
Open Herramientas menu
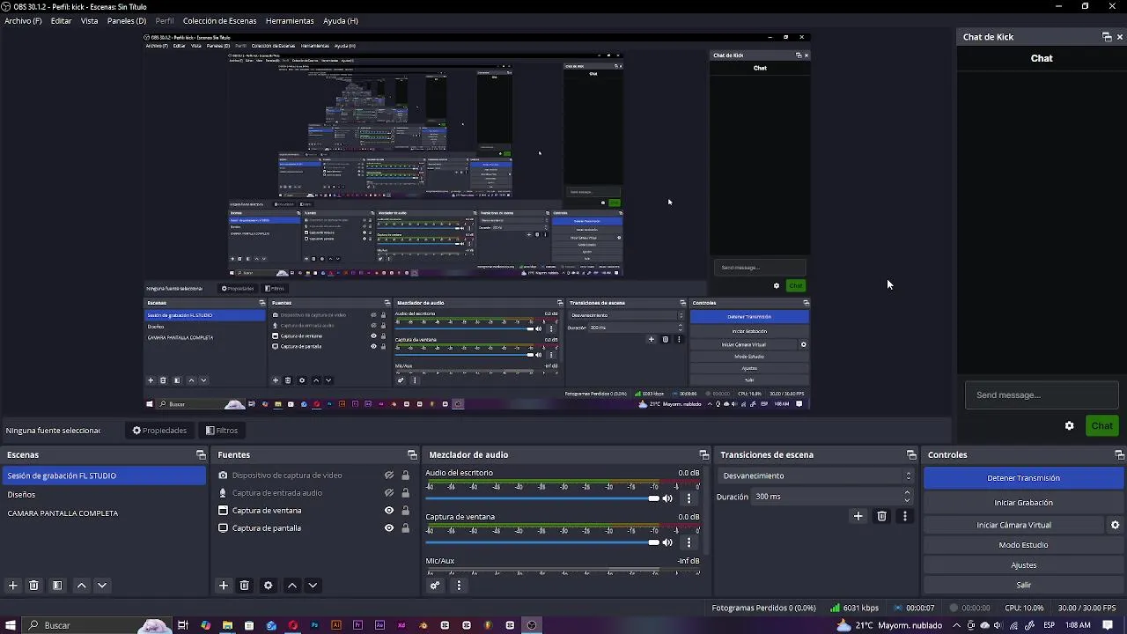290,21
